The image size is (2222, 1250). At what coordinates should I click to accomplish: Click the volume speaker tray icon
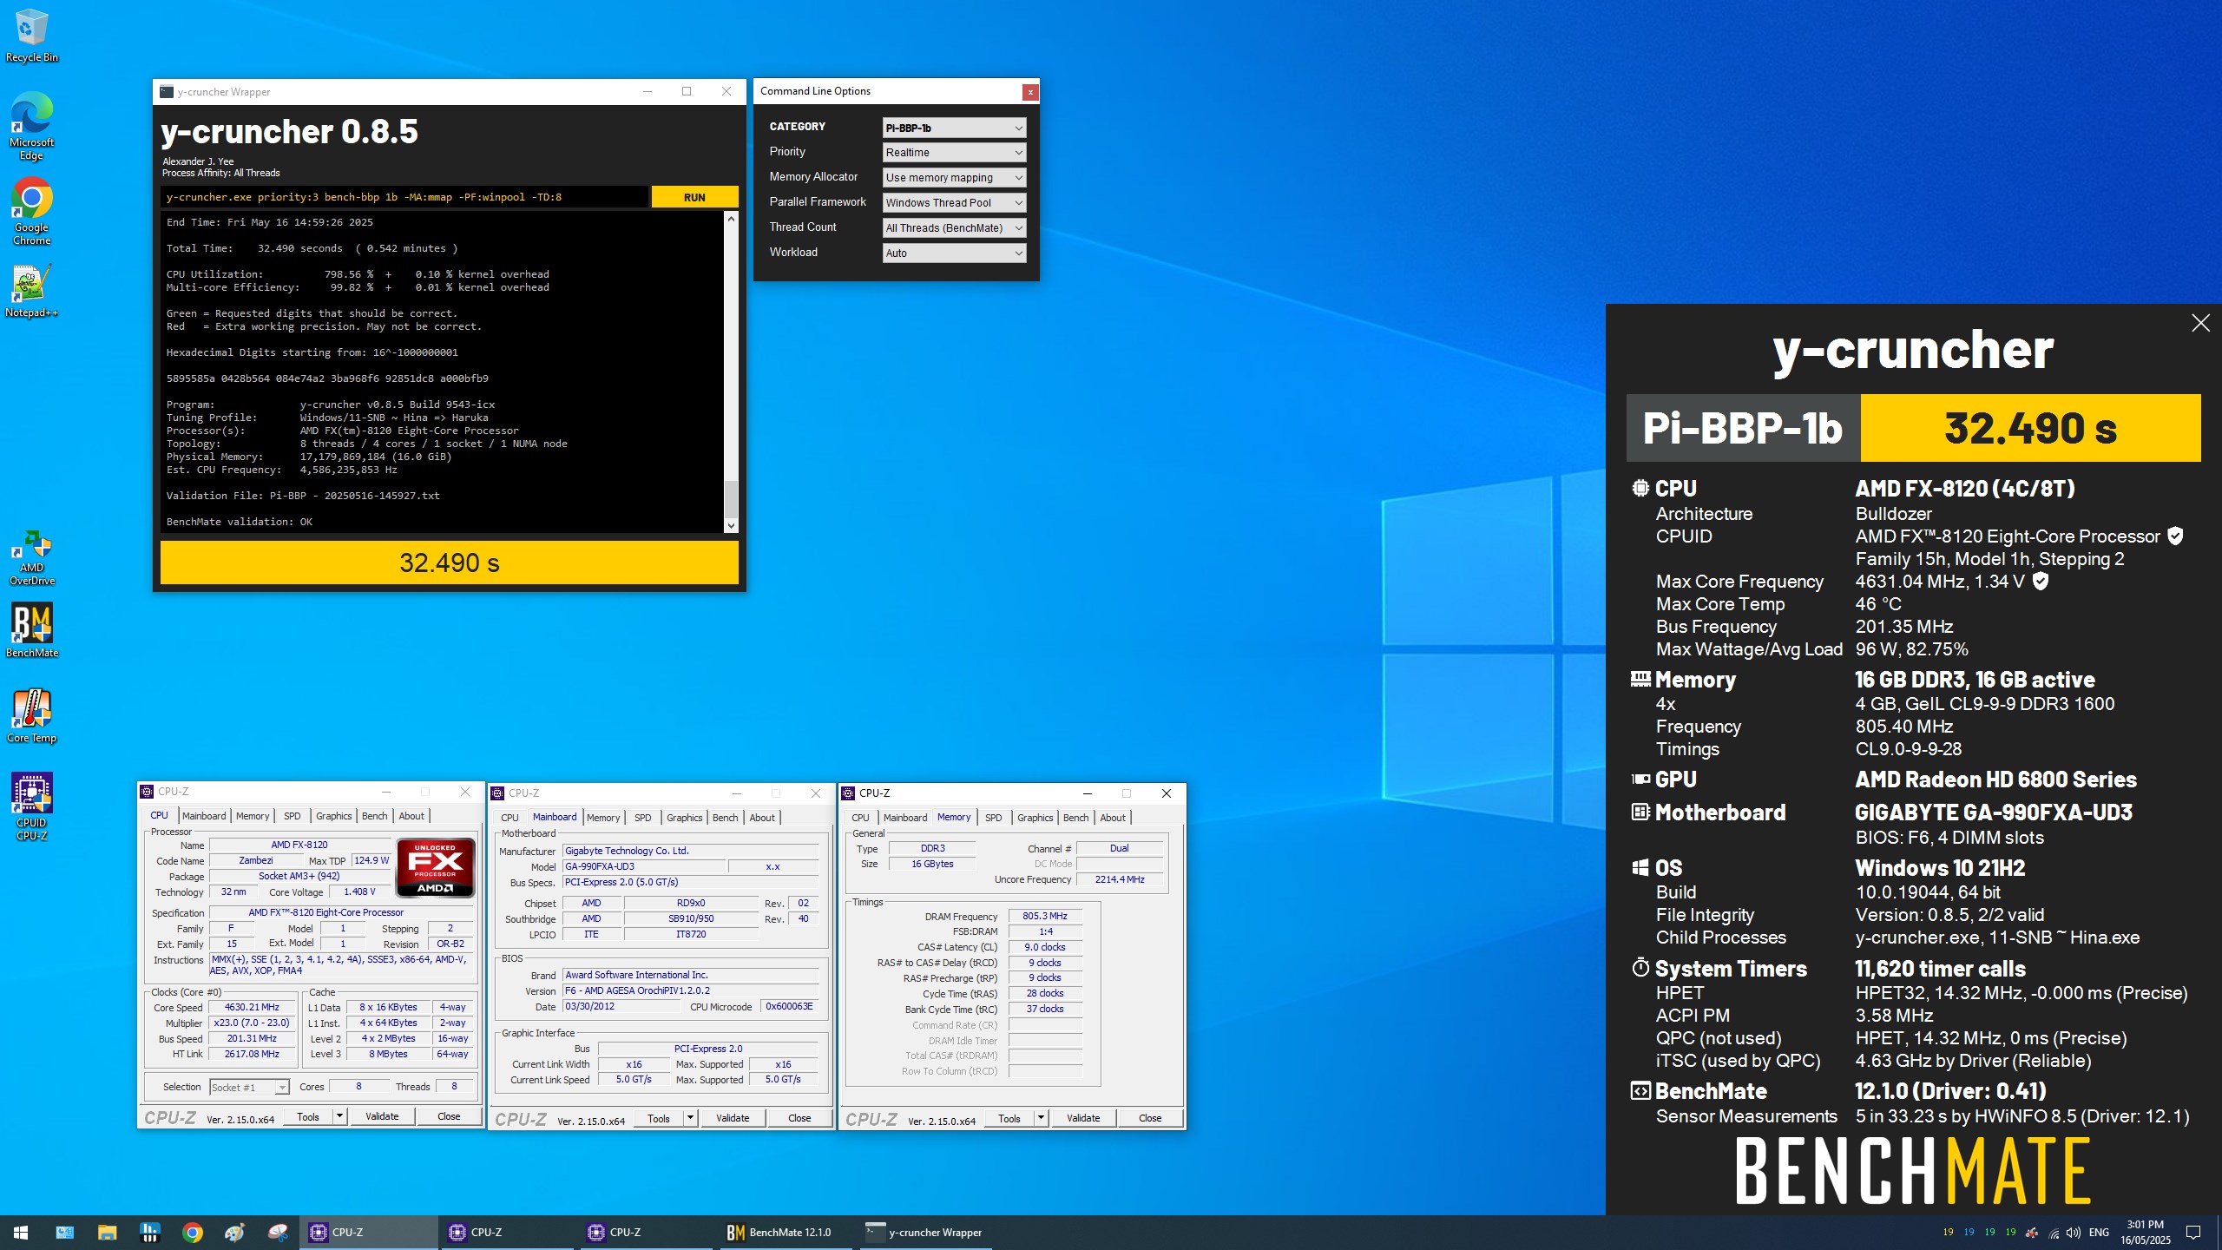pos(2073,1233)
